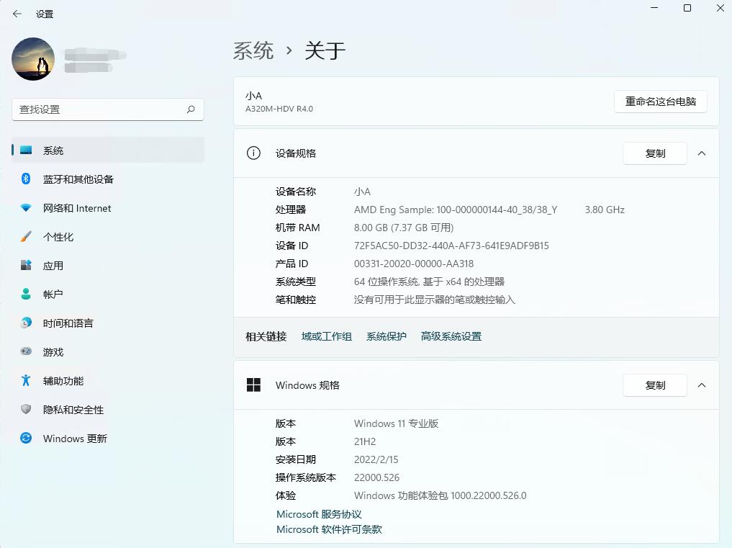The height and width of the screenshot is (548, 732).
Task: Collapse the 设备规格 section chevron
Action: [x=702, y=153]
